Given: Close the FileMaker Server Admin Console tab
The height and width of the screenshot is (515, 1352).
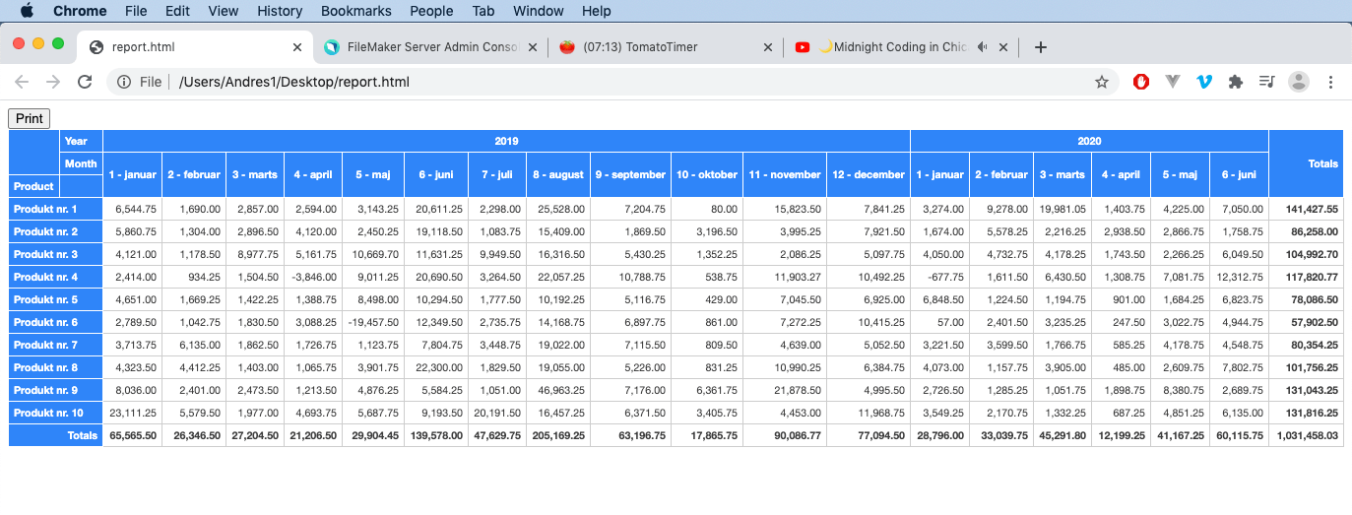Looking at the screenshot, I should [x=533, y=47].
